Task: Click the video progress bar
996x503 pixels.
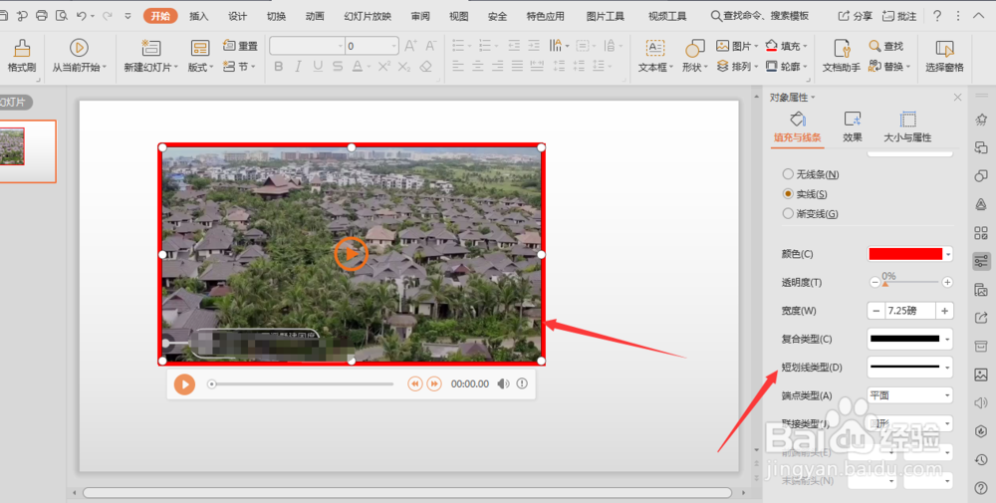Action: (302, 384)
